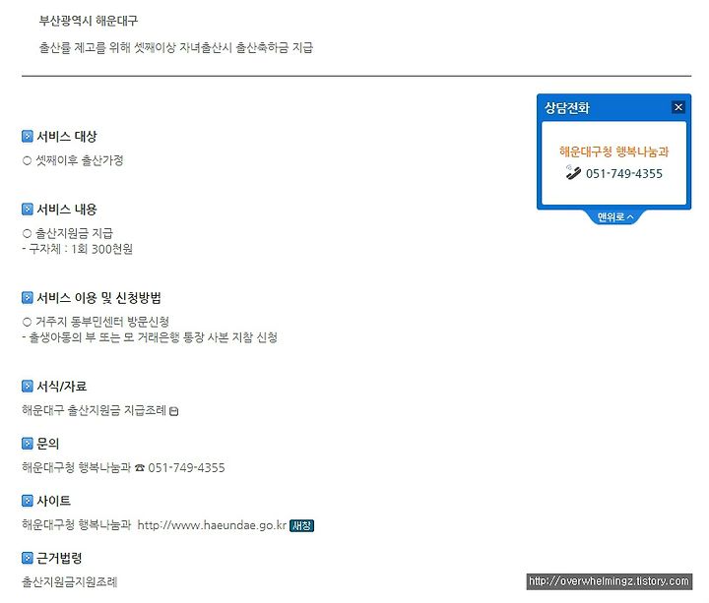Click the file attachment icon after 지급조례
Screen dimensions: 709x603
click(x=173, y=411)
